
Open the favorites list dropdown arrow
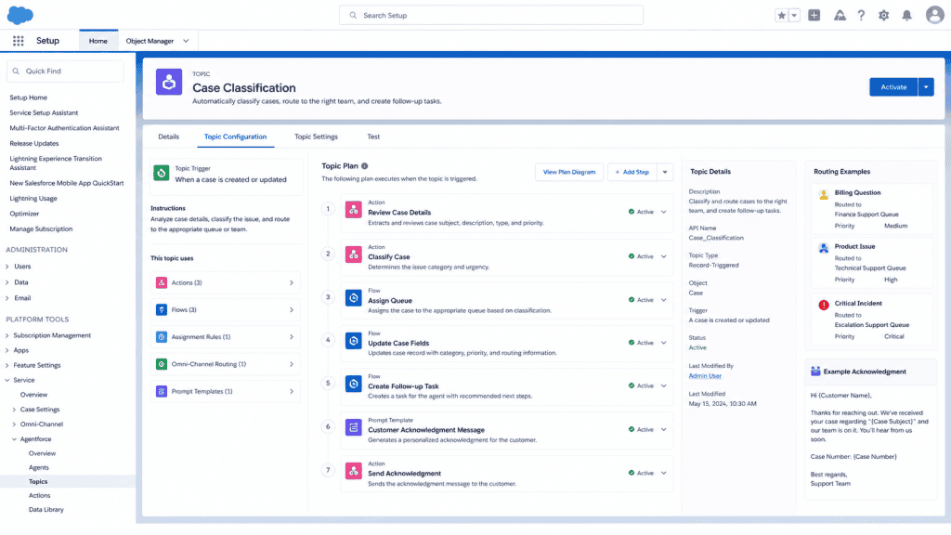pos(794,16)
